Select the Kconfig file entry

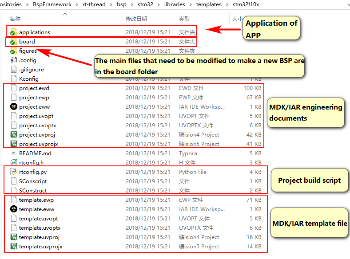[28, 79]
